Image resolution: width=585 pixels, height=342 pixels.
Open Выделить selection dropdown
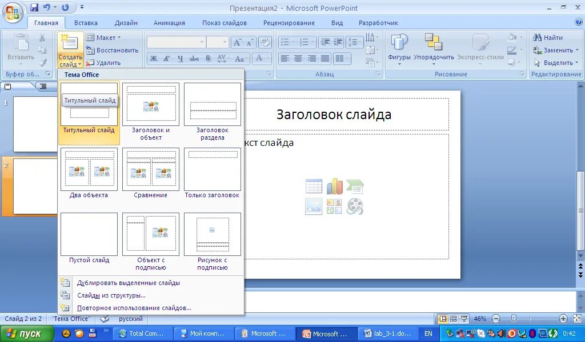click(556, 63)
